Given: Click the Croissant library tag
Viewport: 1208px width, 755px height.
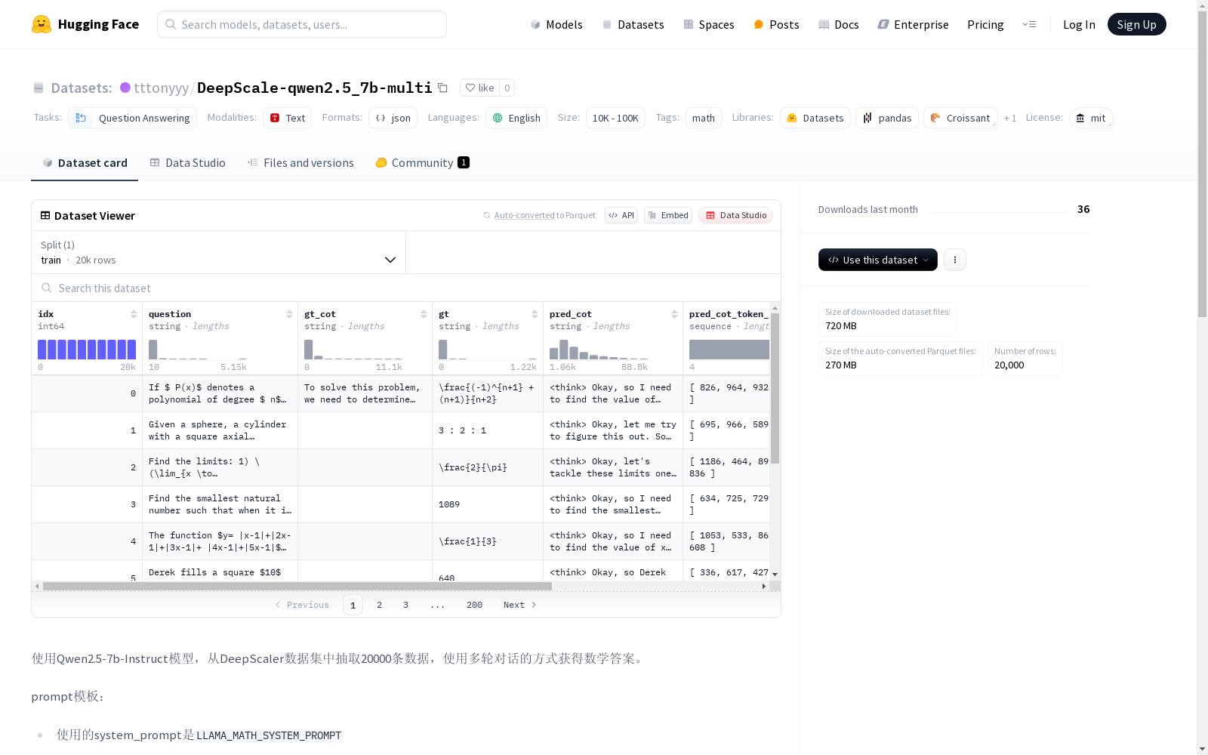Looking at the screenshot, I should pos(960,118).
